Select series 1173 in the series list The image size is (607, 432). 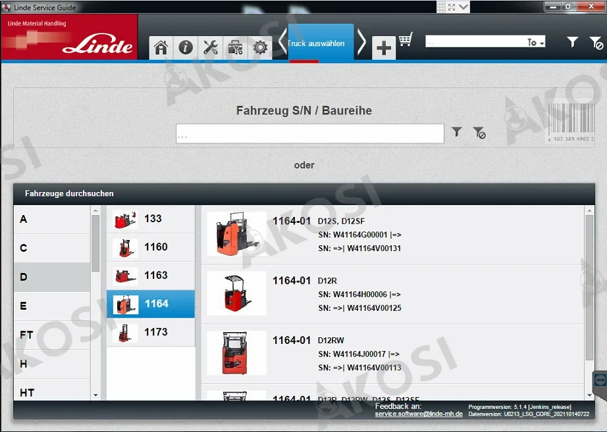pos(151,332)
